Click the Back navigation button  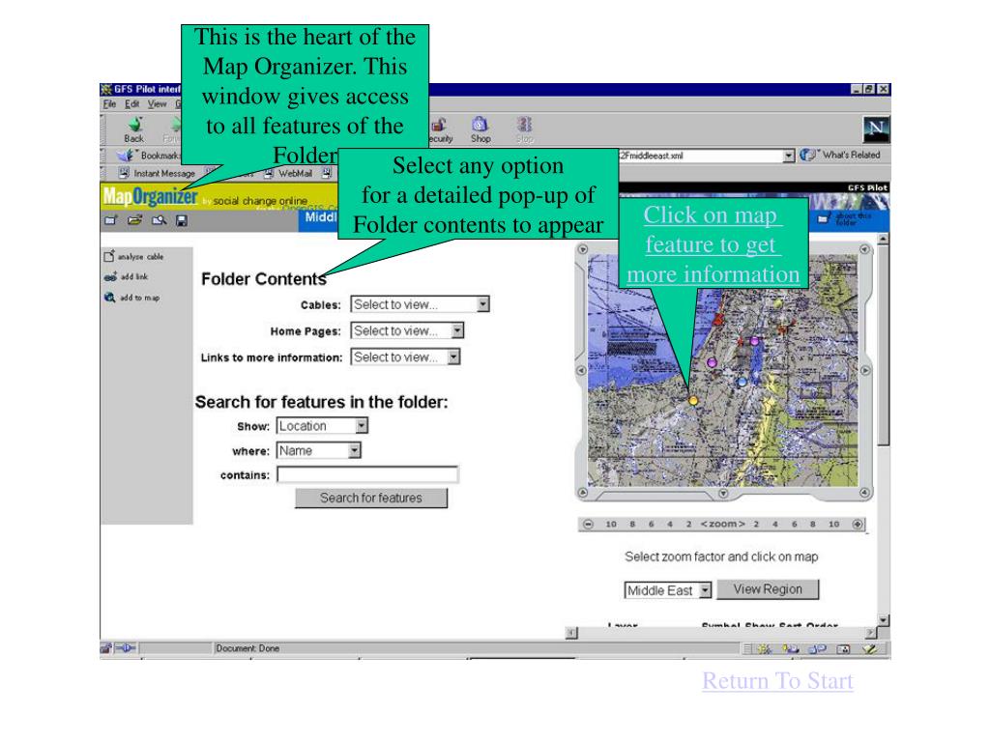point(133,129)
